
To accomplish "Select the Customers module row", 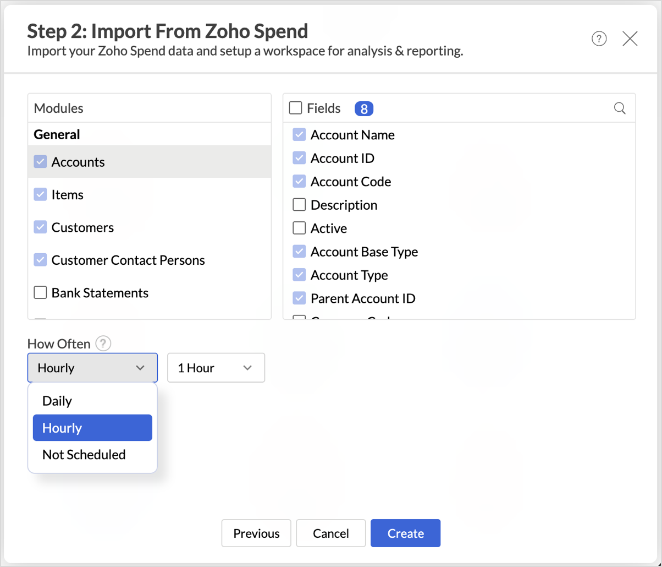I will [x=82, y=227].
